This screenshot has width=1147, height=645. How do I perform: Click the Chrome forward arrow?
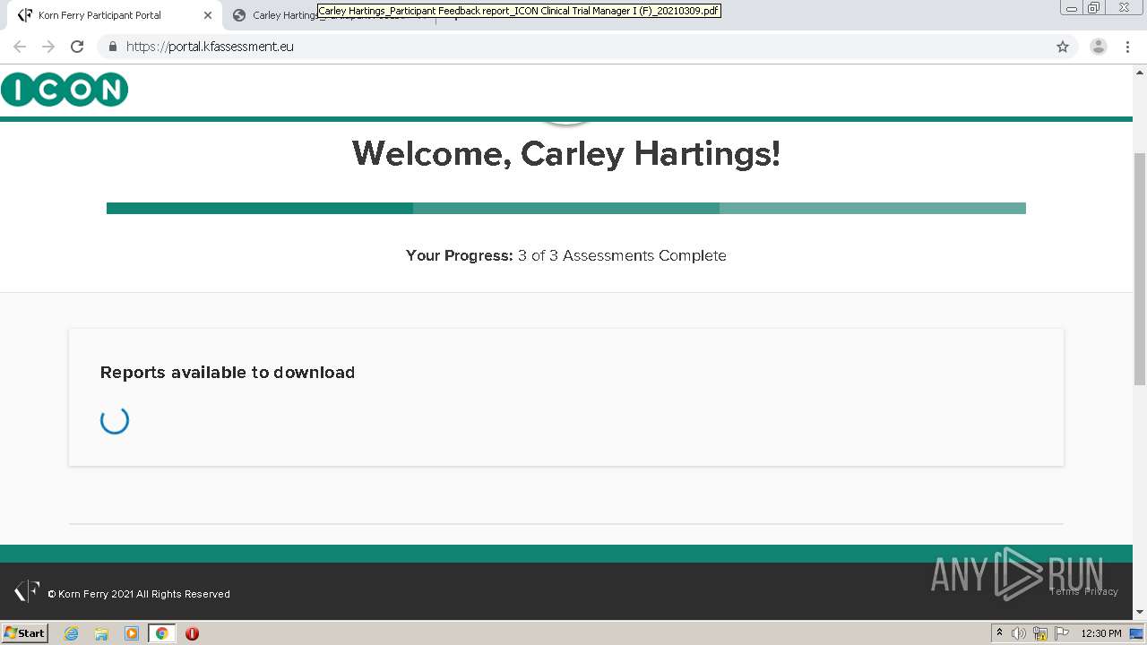(48, 47)
